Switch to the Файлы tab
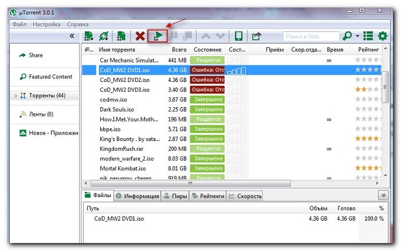Image resolution: width=401 pixels, height=251 pixels. 98,195
